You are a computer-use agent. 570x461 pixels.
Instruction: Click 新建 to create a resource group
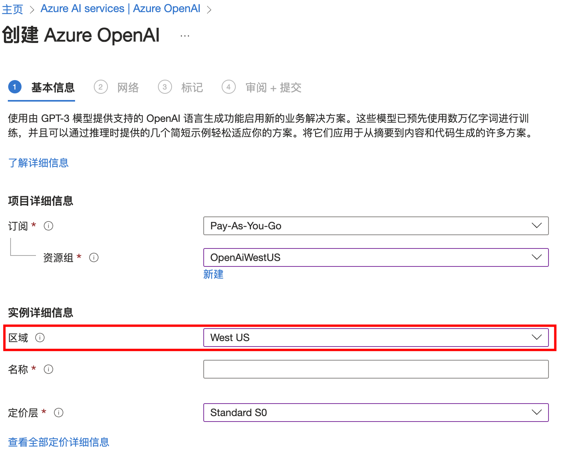[x=213, y=274]
